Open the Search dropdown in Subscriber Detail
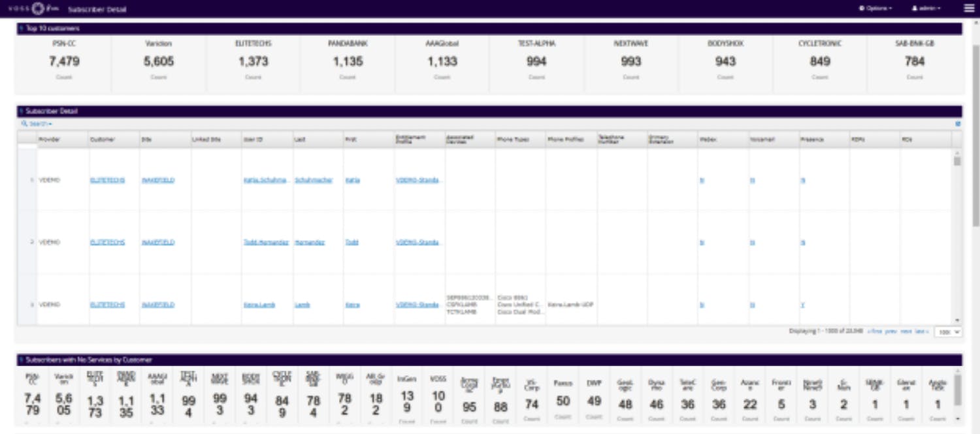Image resolution: width=980 pixels, height=434 pixels. [37, 123]
